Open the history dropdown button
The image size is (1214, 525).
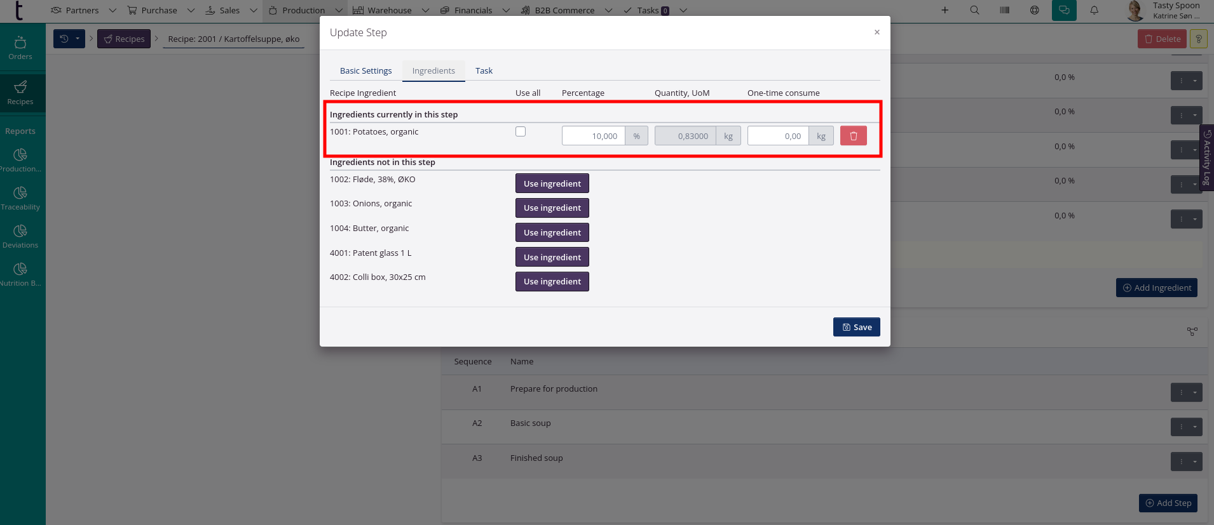coord(69,39)
